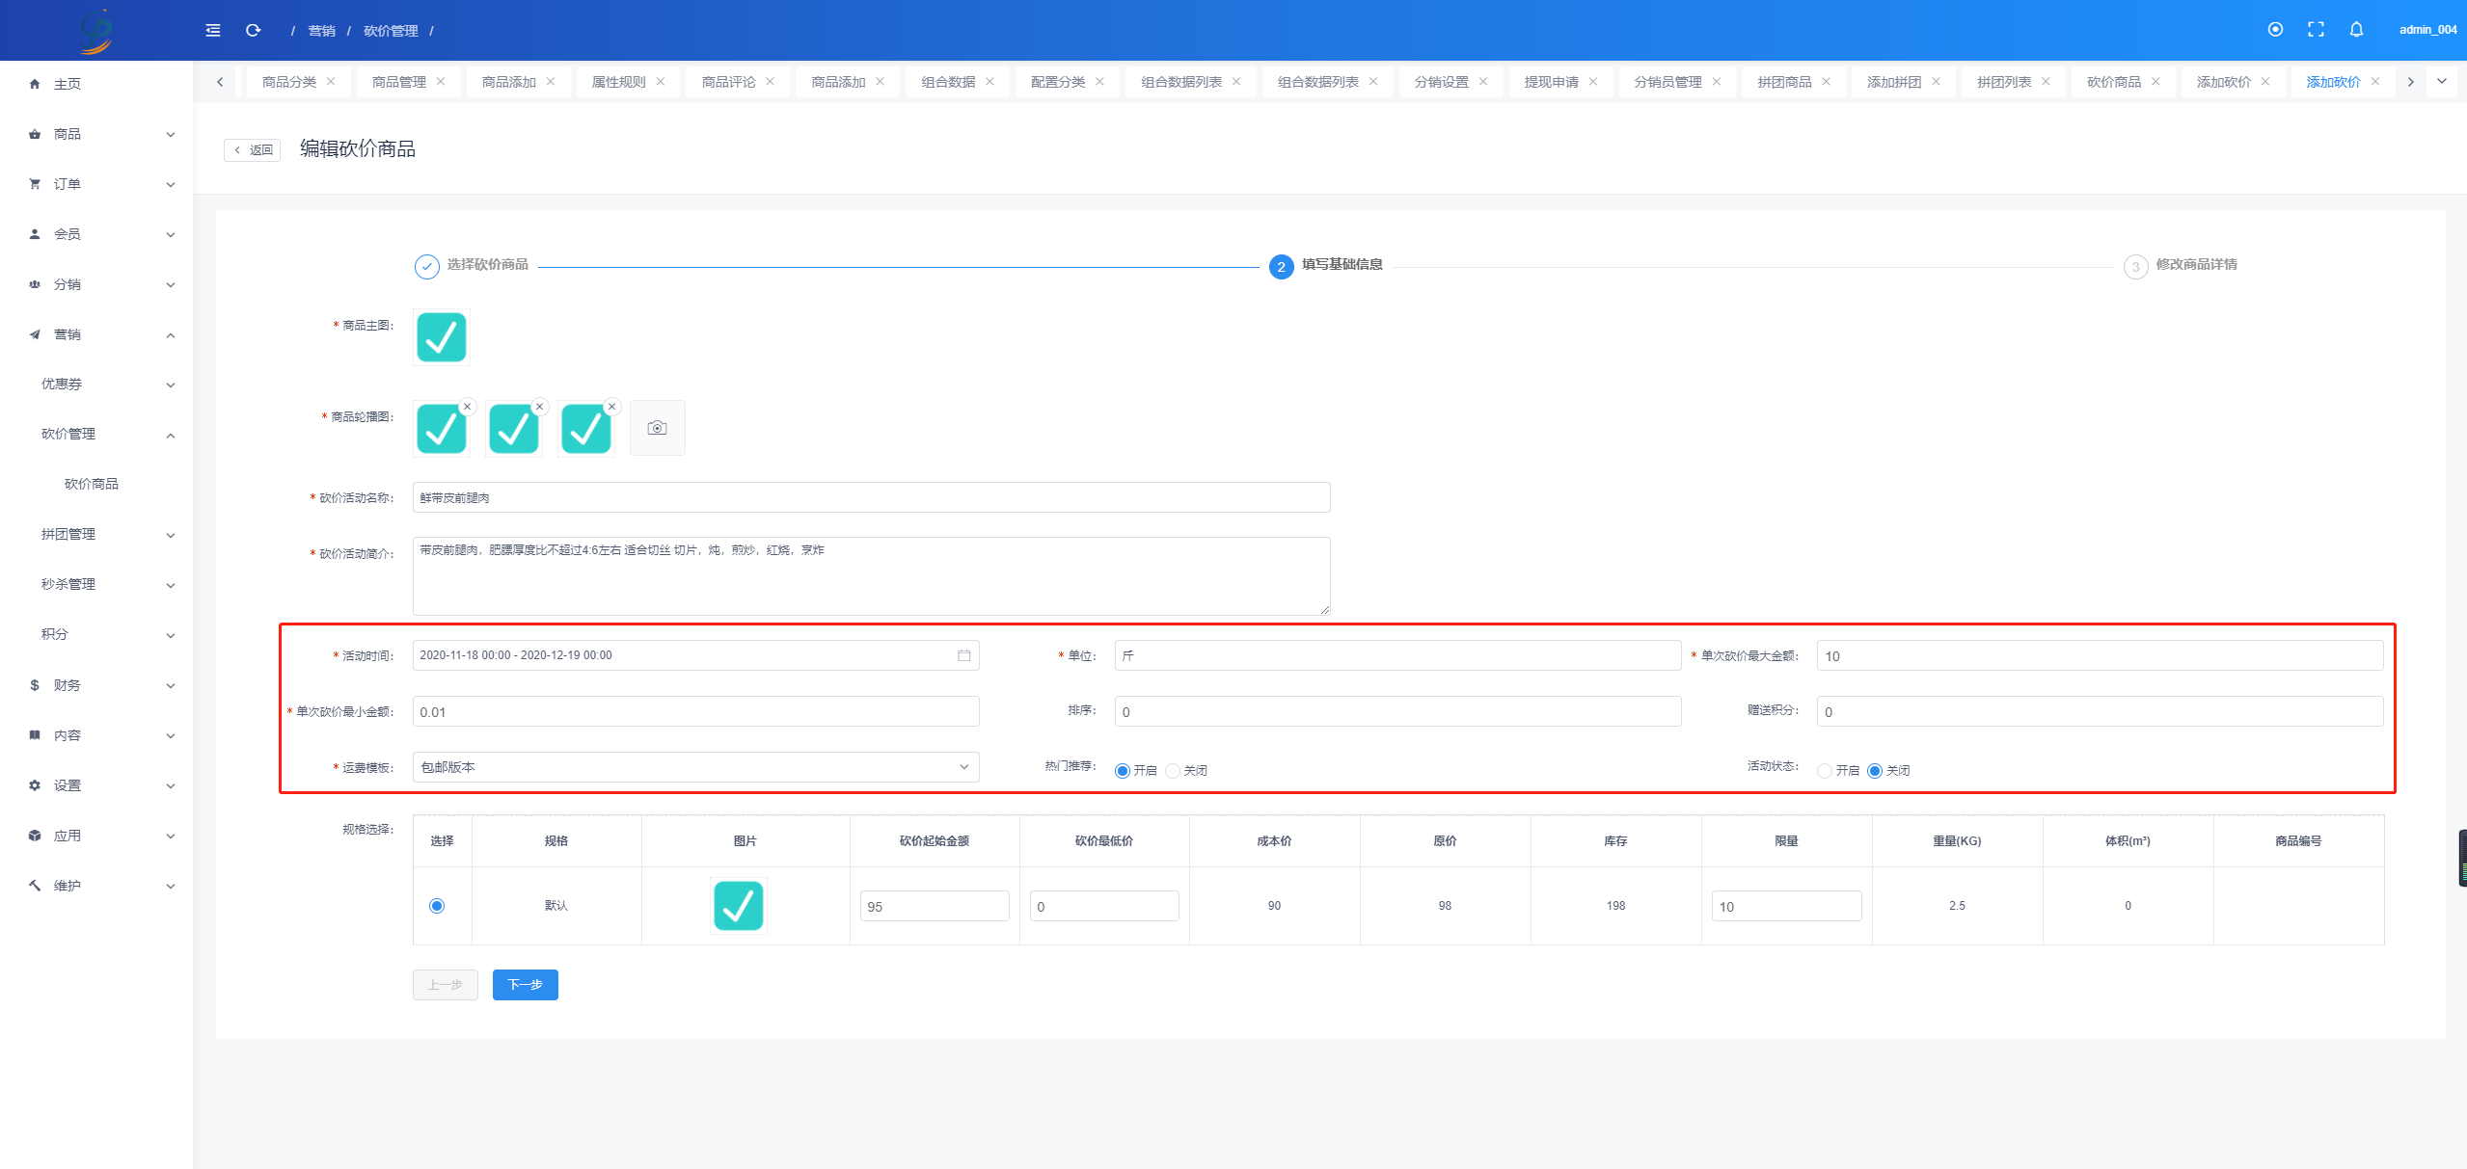Close the 属性规则 tab
Viewport: 2467px width, 1169px height.
click(661, 82)
